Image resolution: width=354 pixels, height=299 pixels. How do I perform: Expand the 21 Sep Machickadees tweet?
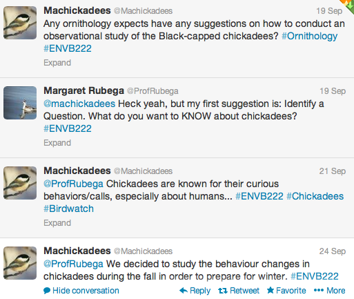[x=57, y=223]
